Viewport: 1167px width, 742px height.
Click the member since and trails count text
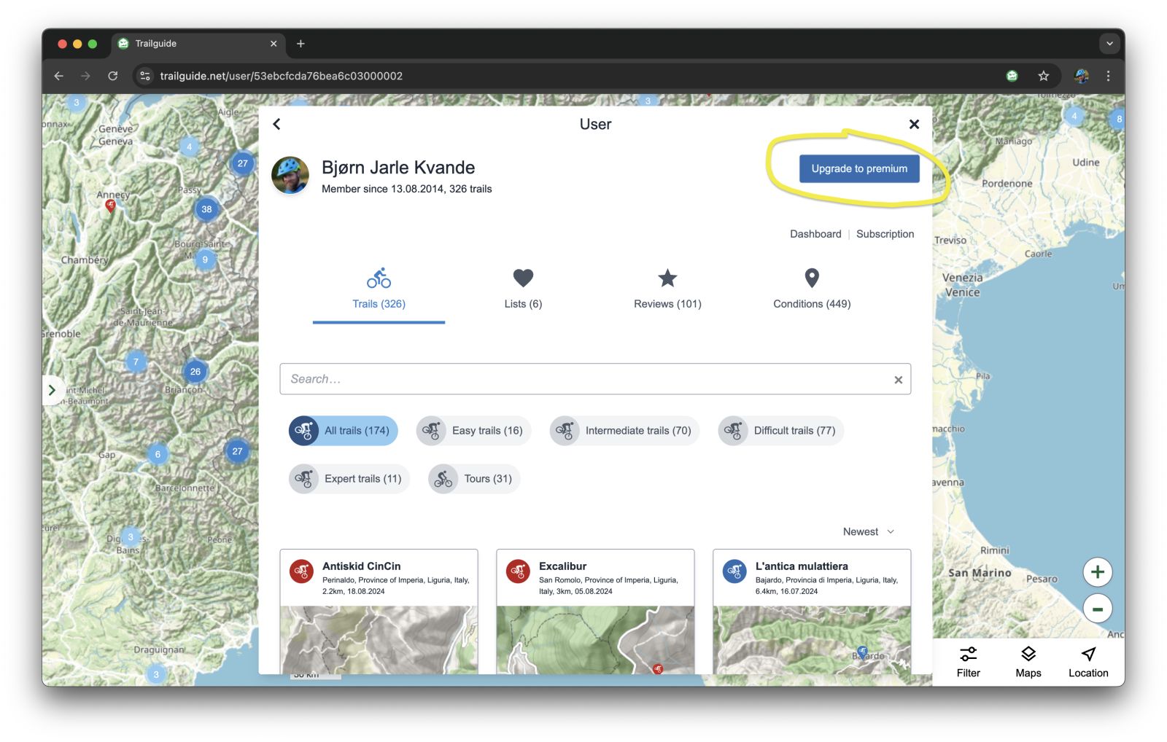(x=407, y=189)
